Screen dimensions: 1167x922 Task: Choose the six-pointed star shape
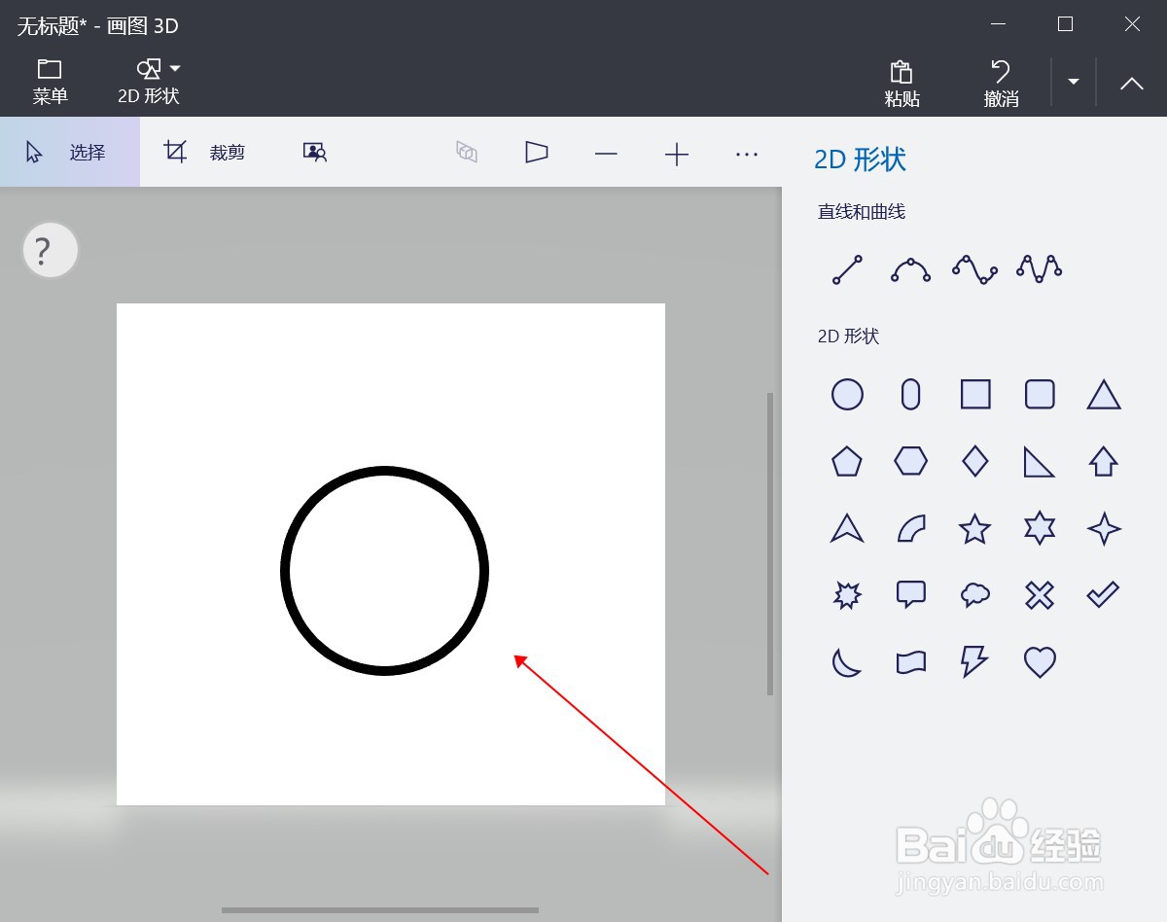(1040, 528)
